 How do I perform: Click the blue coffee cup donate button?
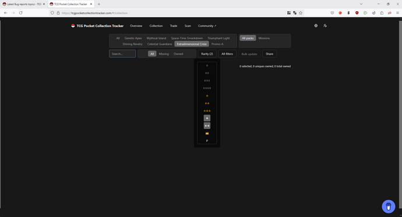click(389, 207)
